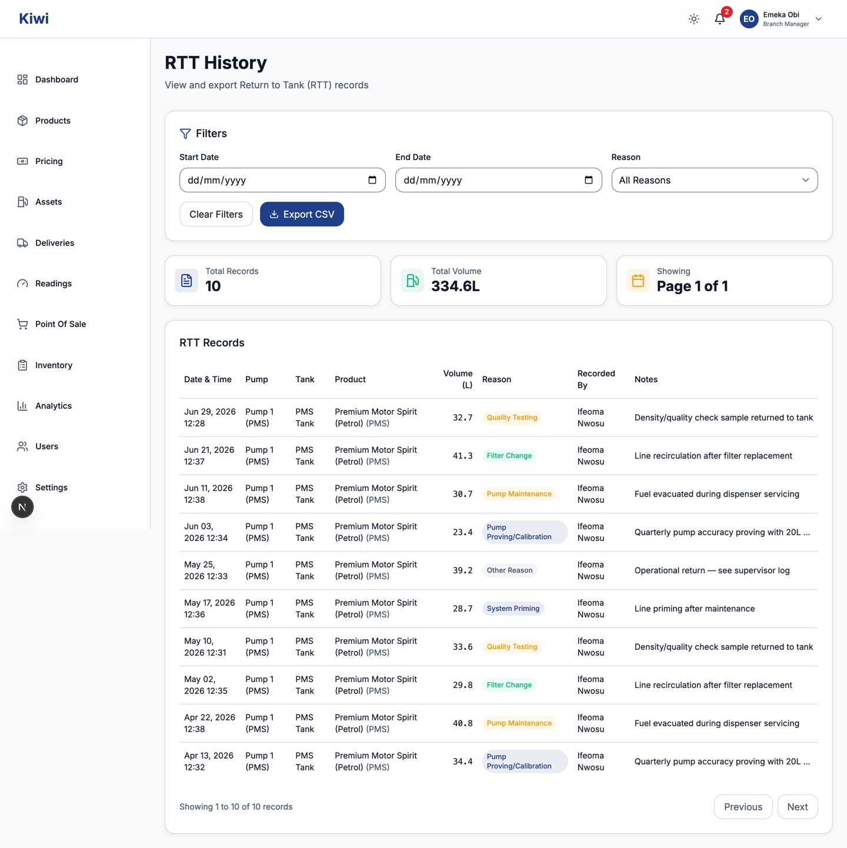Click date cell Apr 13, 2026 12:32
The height and width of the screenshot is (848, 847).
(209, 762)
